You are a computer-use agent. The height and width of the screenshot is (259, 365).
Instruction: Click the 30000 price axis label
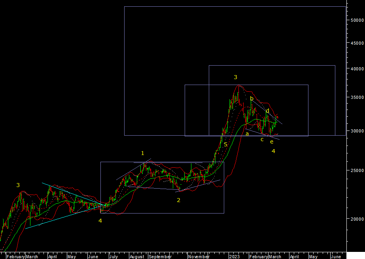357,131
